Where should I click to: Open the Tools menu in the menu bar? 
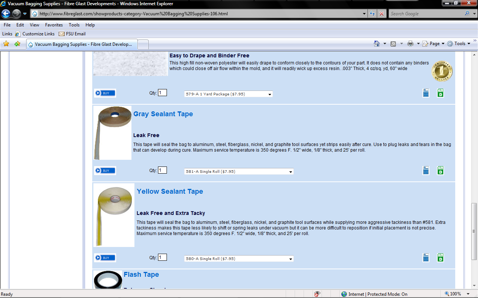pos(74,25)
